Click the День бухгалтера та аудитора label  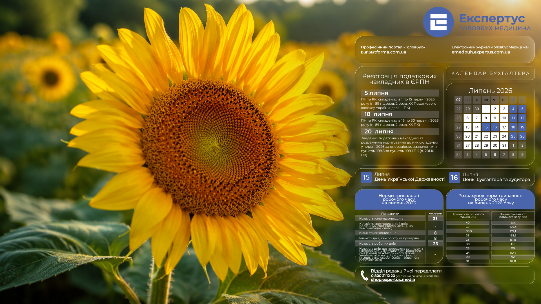click(x=496, y=180)
